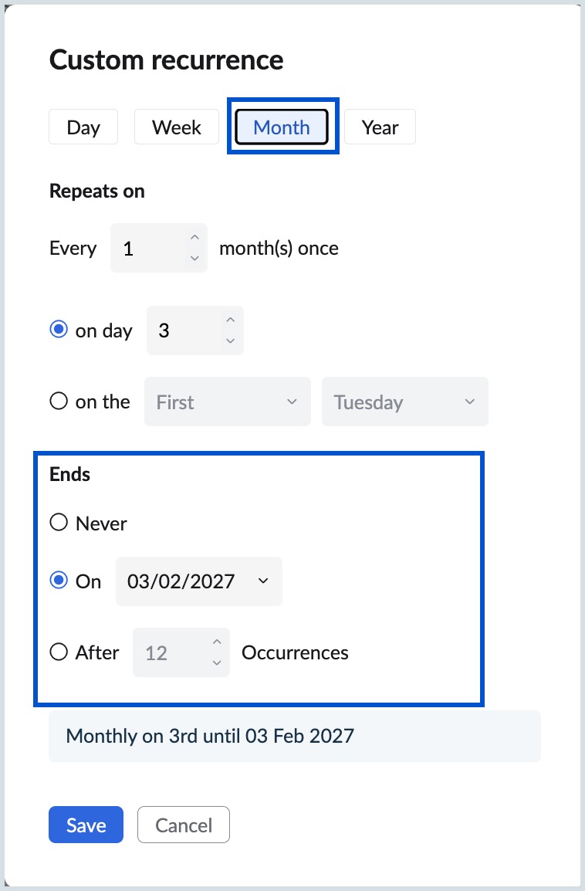Select the After occurrences radio button

point(58,652)
